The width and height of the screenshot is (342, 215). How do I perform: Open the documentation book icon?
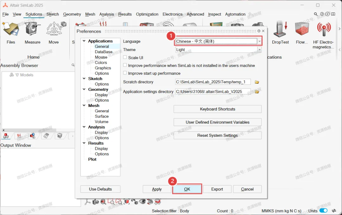[333, 14]
